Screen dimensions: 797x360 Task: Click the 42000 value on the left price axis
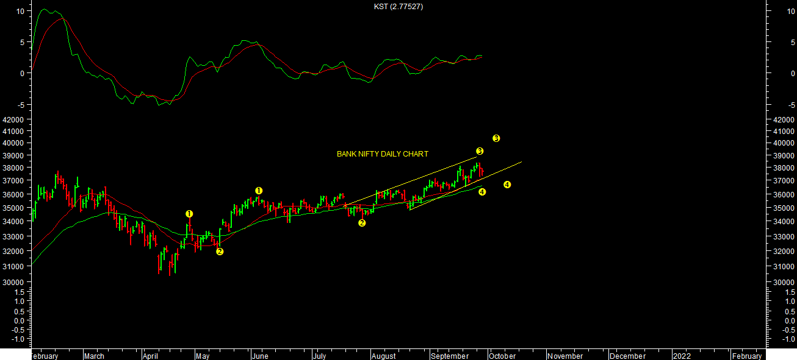(13, 120)
